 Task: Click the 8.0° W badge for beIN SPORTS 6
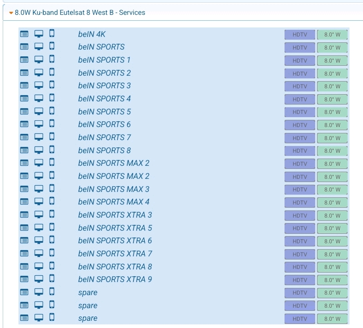(x=332, y=125)
